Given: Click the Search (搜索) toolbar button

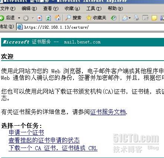Looking at the screenshot, I should tap(73, 18).
